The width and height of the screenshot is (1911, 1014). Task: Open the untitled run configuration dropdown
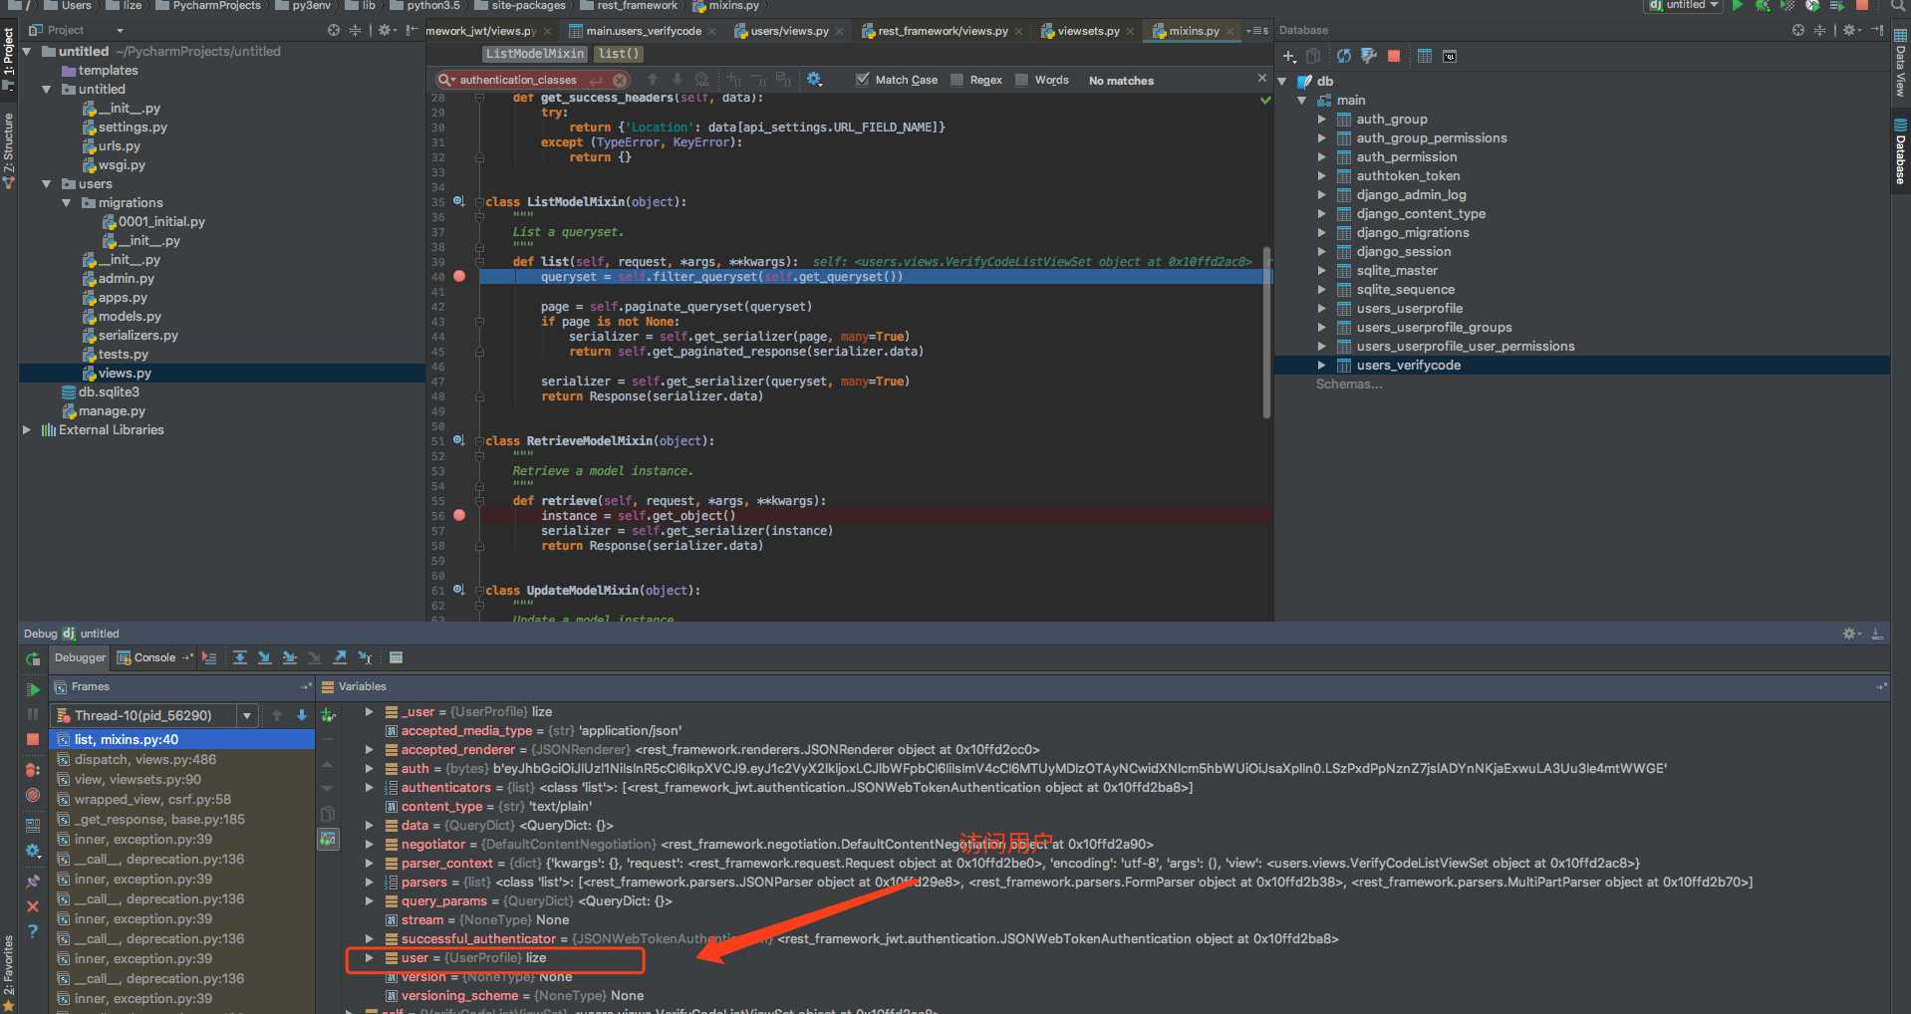point(1683,5)
